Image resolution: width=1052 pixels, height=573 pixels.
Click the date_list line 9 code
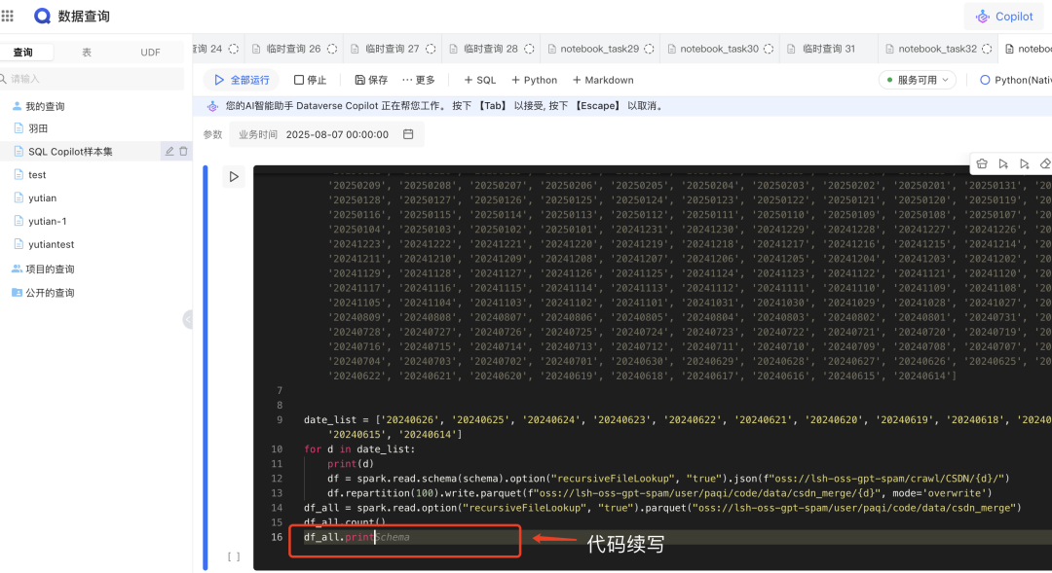678,420
